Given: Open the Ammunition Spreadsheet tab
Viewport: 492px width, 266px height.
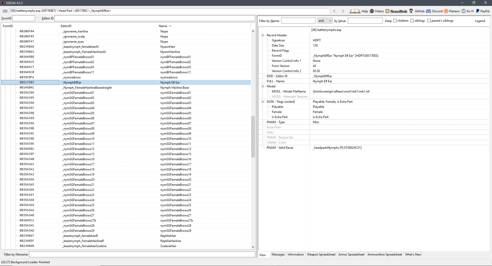Looking at the screenshot, I should (x=385, y=255).
